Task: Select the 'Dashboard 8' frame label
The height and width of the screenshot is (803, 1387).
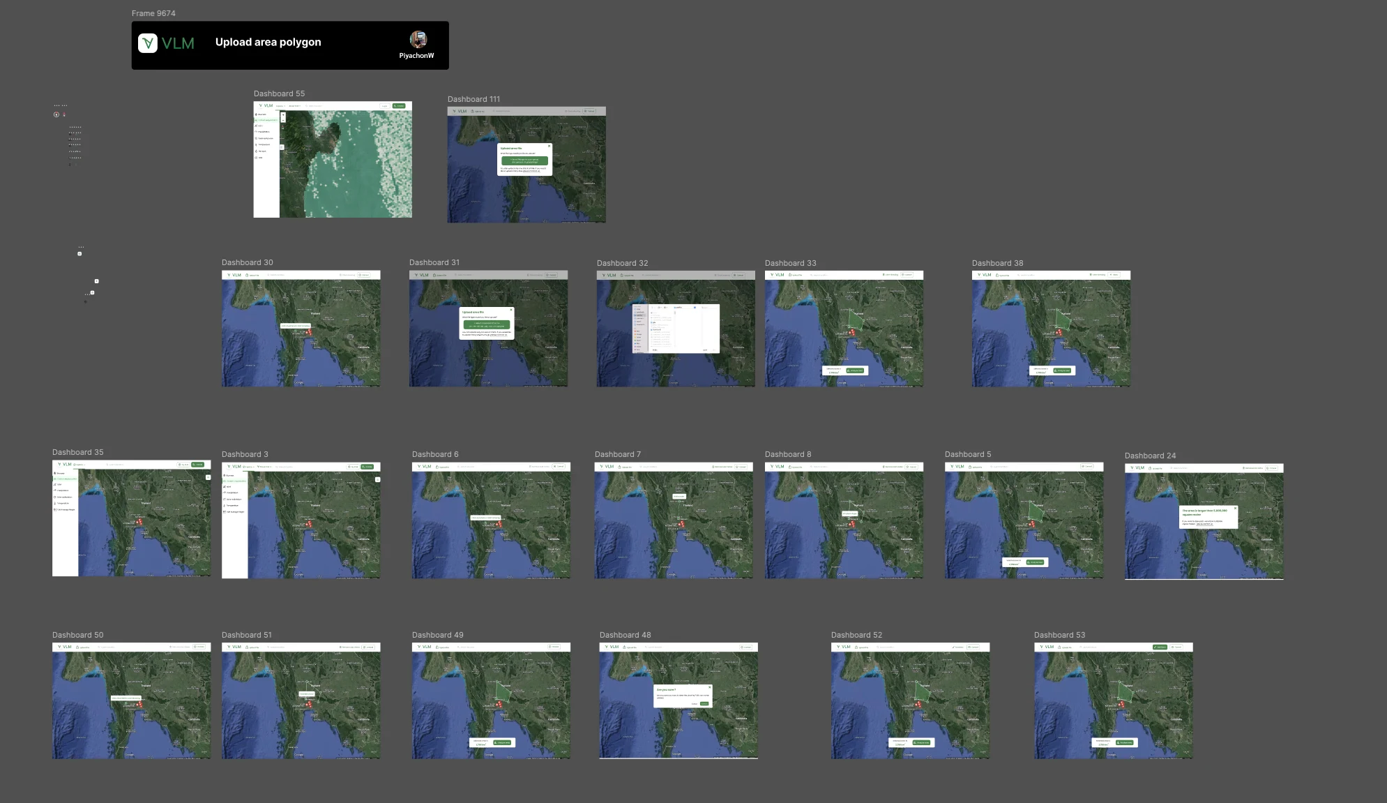Action: pos(788,454)
